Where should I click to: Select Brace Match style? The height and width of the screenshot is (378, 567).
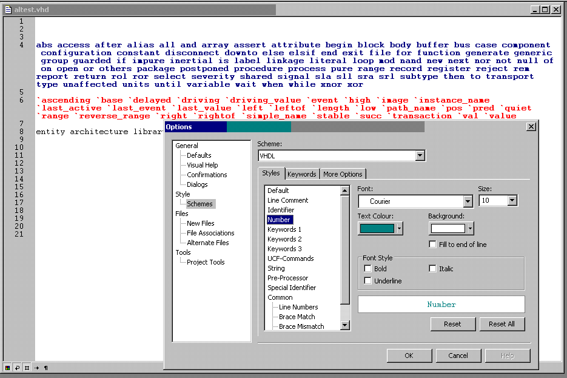click(297, 317)
